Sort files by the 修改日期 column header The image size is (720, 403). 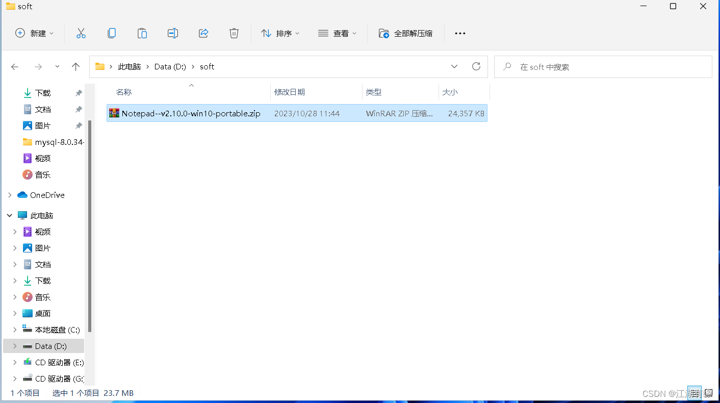click(290, 92)
